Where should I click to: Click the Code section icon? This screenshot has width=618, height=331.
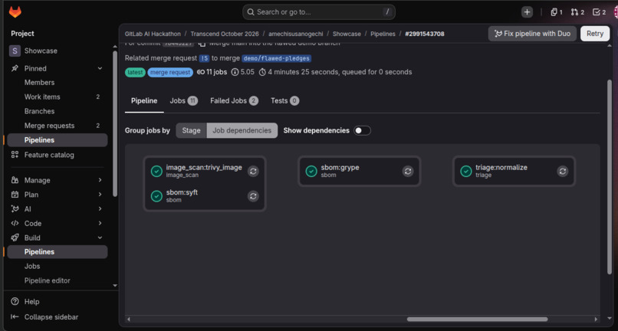[x=15, y=223]
